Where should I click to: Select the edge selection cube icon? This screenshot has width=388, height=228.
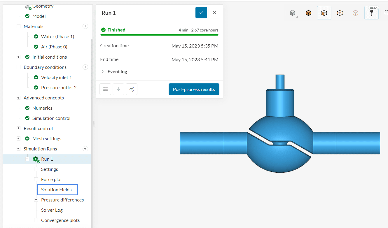pos(340,13)
